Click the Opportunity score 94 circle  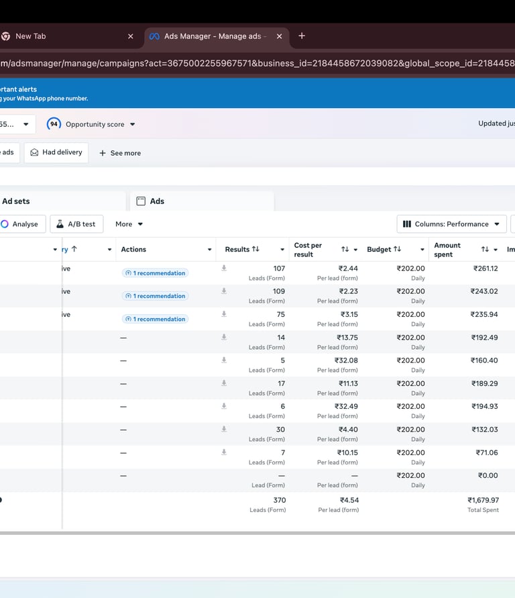coord(54,124)
